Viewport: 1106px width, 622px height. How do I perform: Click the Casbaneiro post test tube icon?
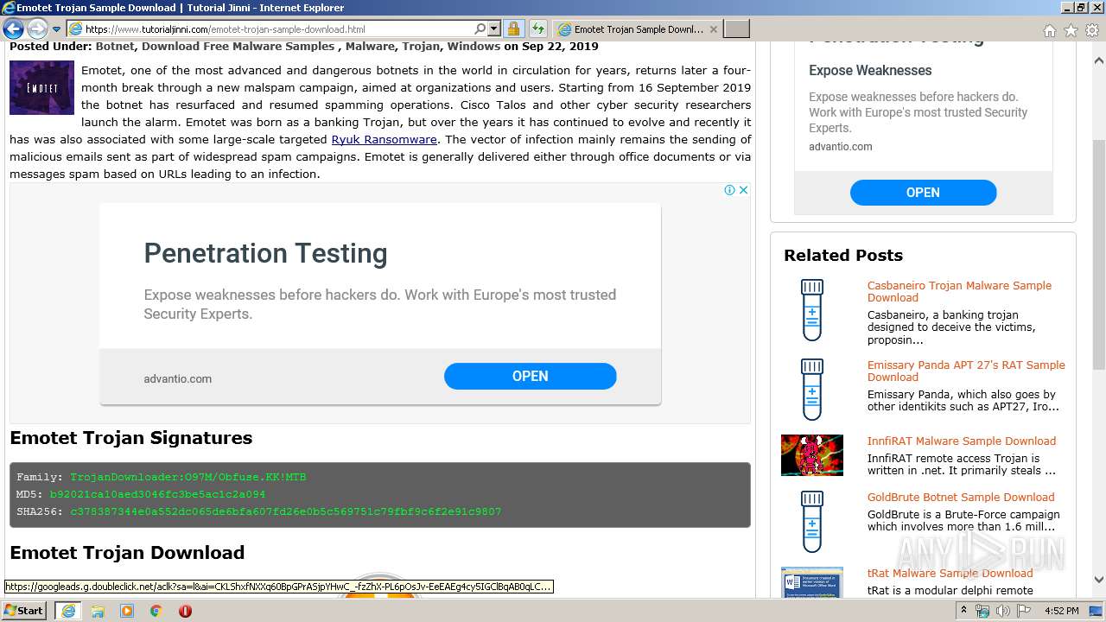click(811, 311)
